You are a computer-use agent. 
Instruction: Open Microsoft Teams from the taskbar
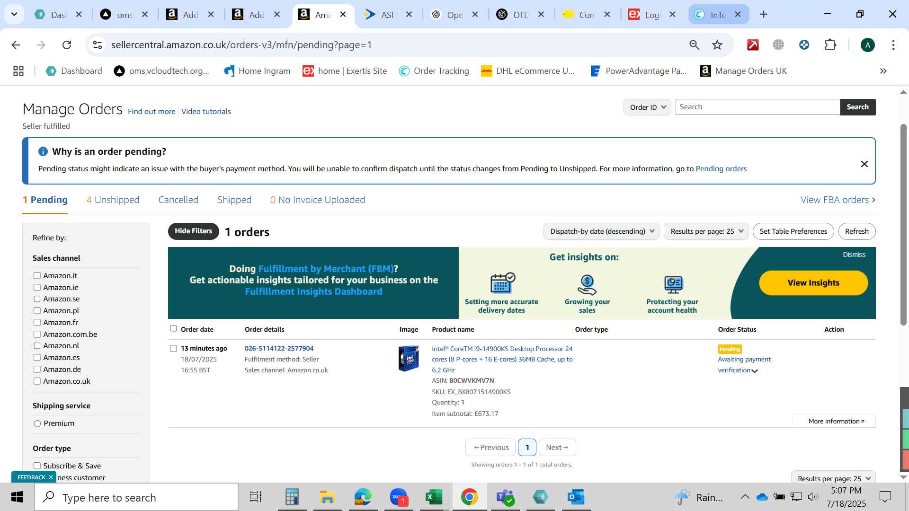coord(505,497)
